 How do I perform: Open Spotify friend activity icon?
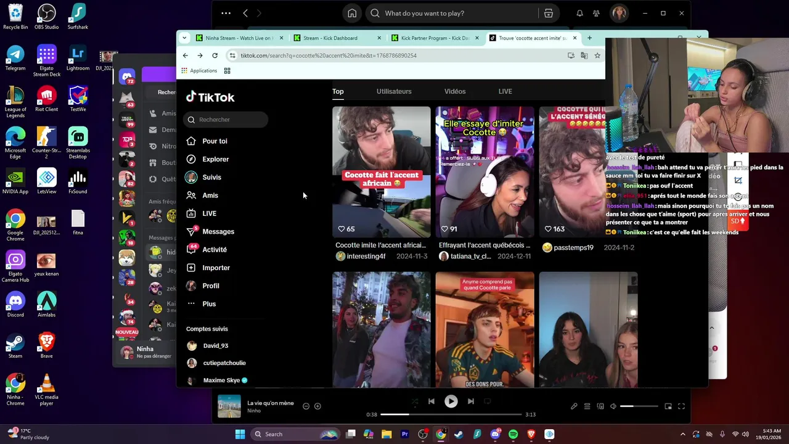(596, 13)
